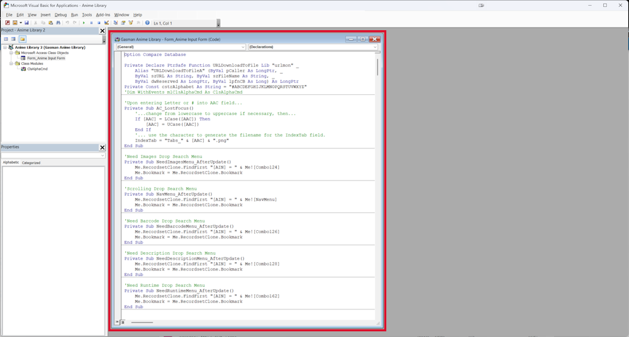Select Anime Library 2 (Gasman Anime Library) project
Screen dimensions: 629x337
coord(50,47)
